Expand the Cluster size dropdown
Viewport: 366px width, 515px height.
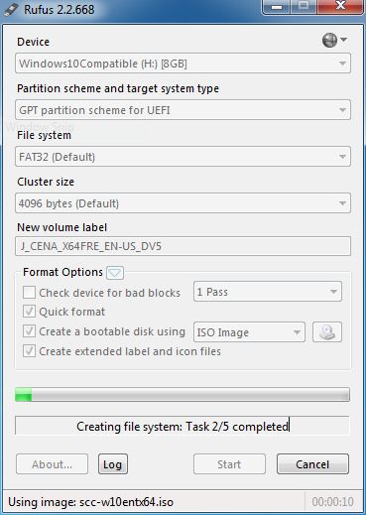tap(183, 203)
